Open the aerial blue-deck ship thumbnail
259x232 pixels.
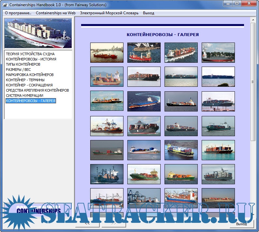[144, 101]
